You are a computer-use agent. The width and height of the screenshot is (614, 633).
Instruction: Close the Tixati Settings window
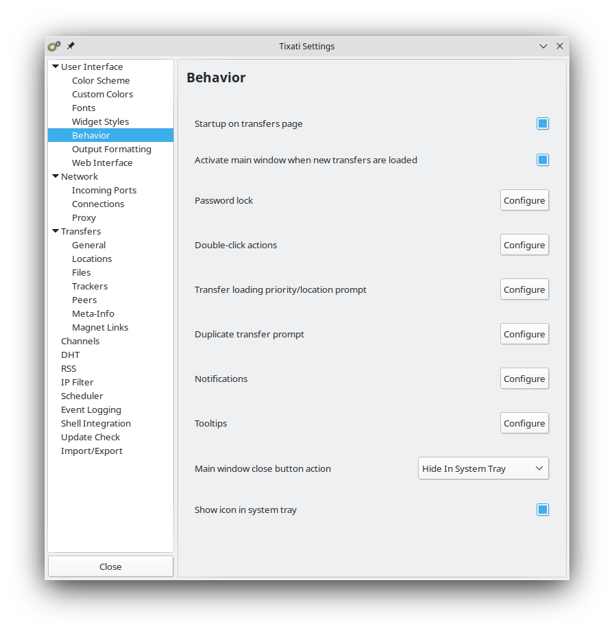(x=110, y=566)
